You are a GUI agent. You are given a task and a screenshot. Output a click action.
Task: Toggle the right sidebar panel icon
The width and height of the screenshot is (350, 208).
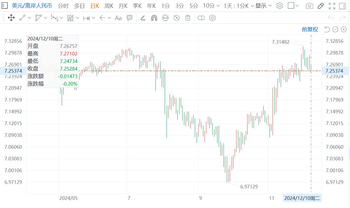[342, 6]
